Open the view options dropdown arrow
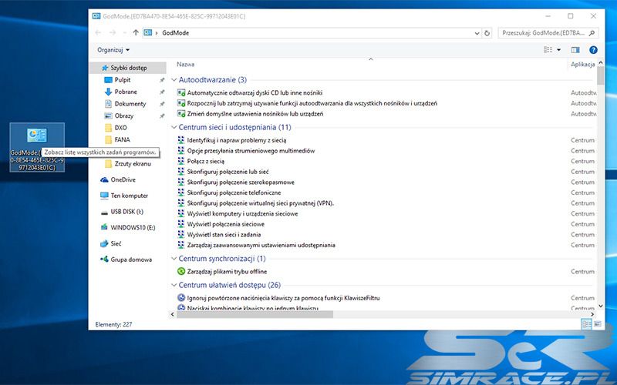Screen dimensions: 617x385 click(x=558, y=50)
